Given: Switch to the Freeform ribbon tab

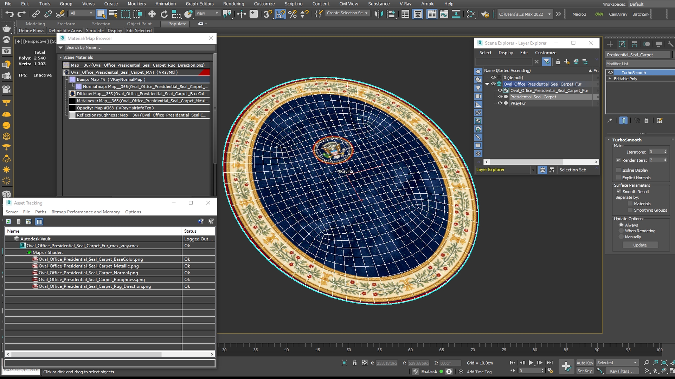Looking at the screenshot, I should 66,24.
